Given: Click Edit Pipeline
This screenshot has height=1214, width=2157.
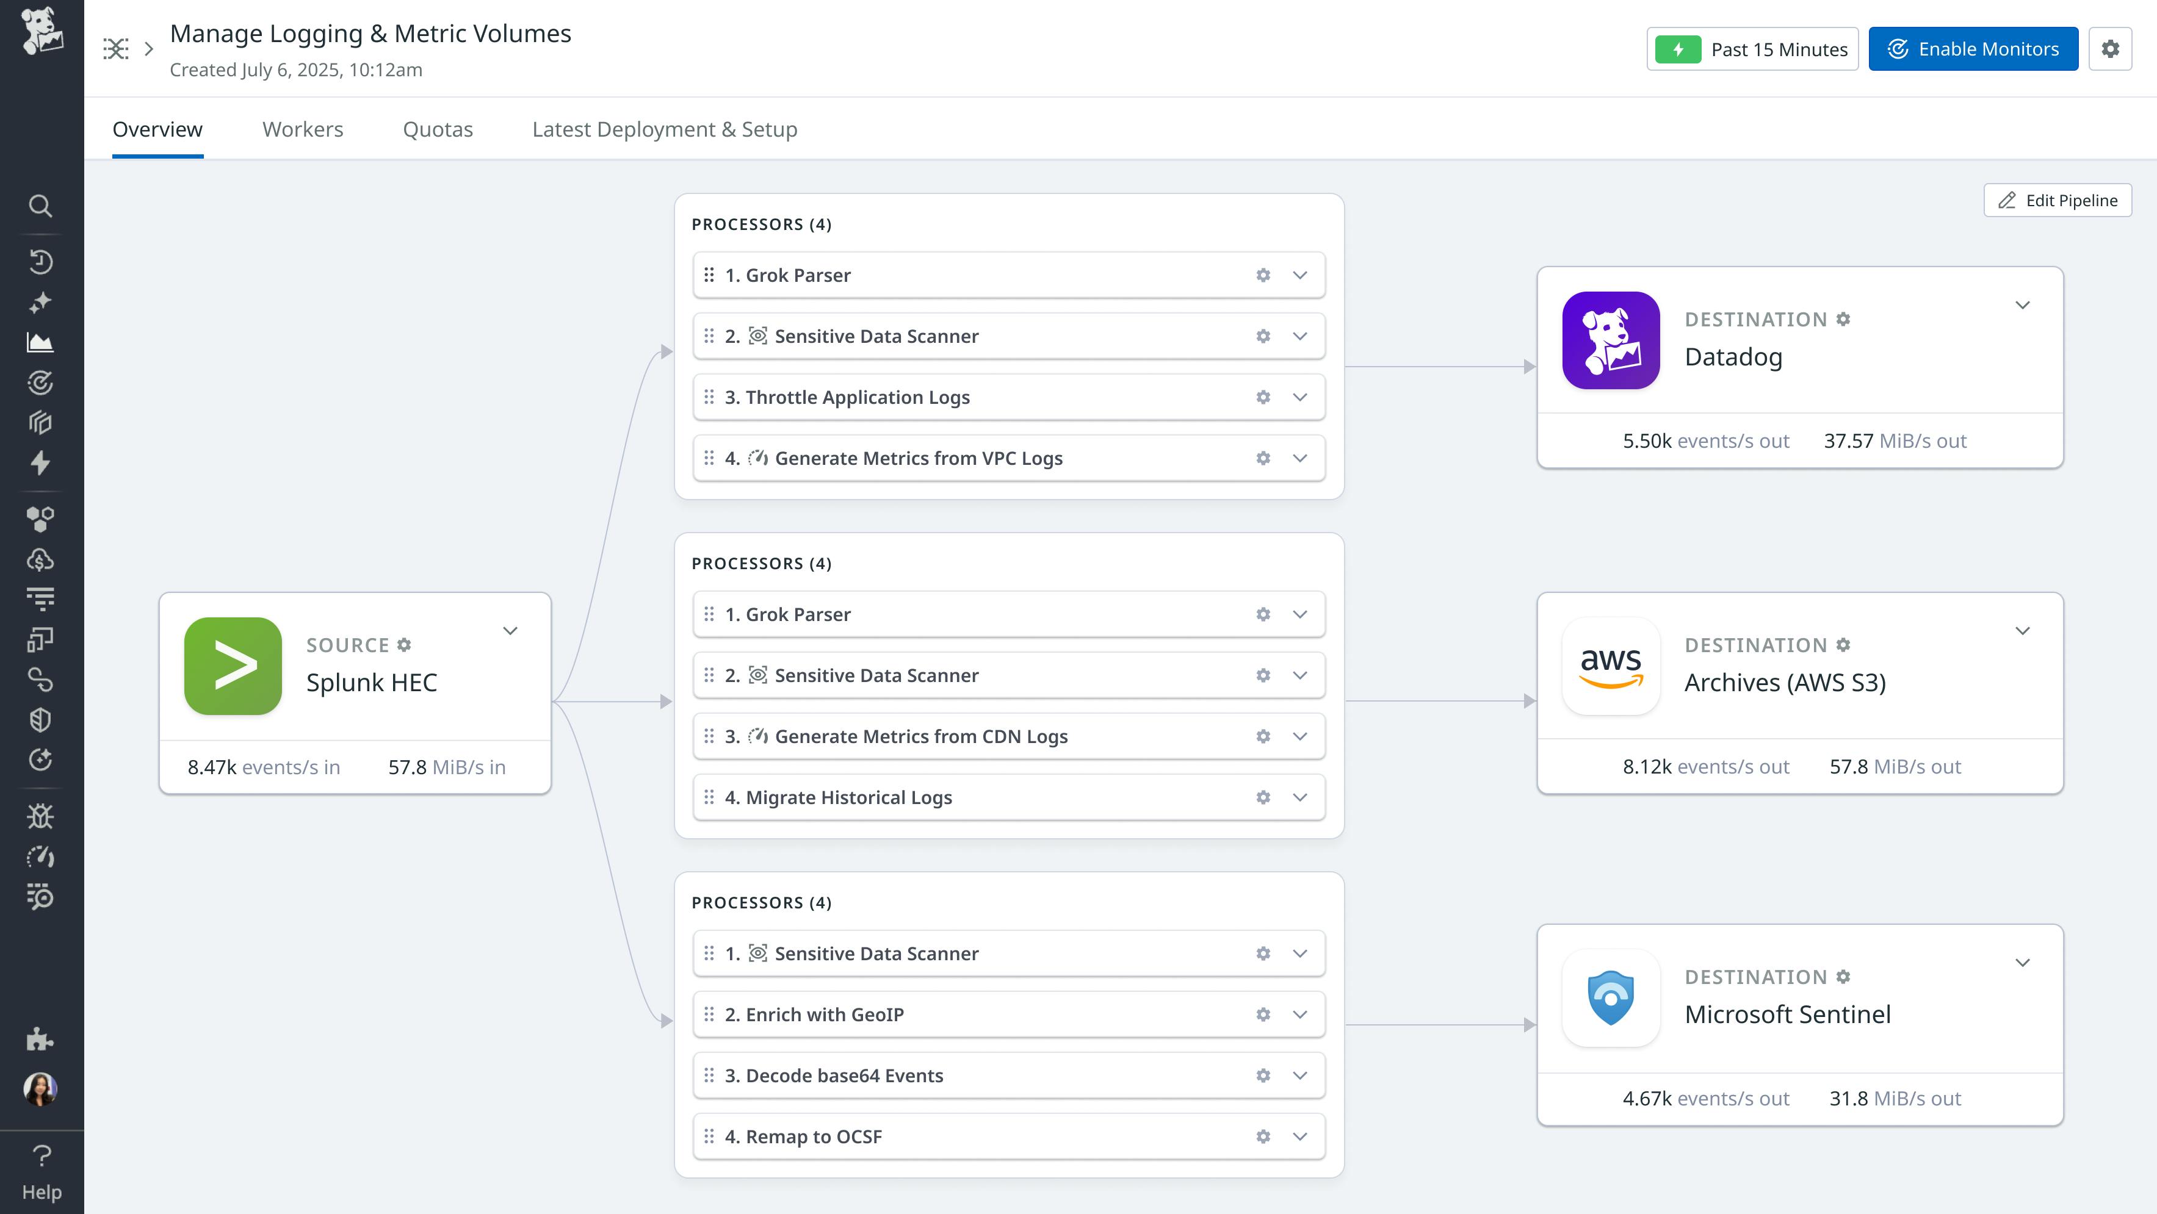Looking at the screenshot, I should click(x=2058, y=200).
